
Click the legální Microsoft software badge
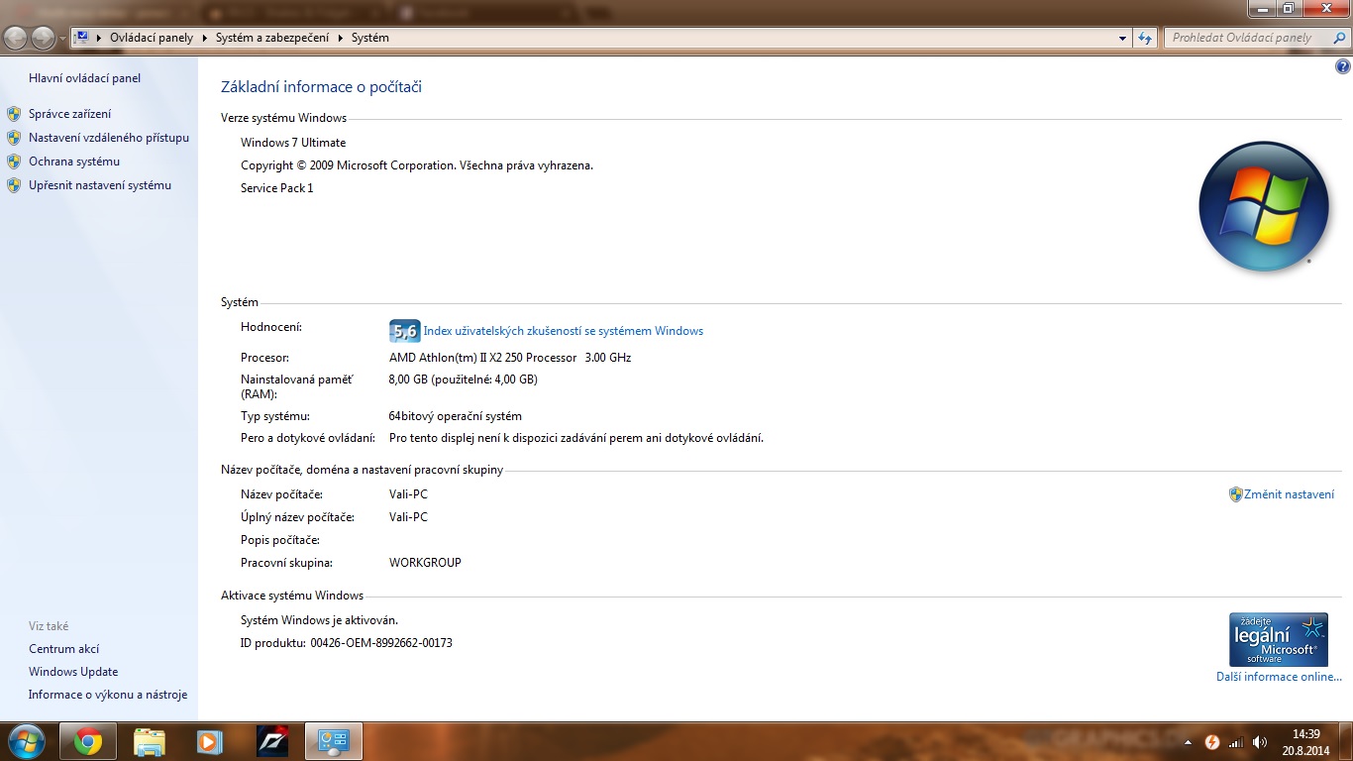(x=1279, y=639)
